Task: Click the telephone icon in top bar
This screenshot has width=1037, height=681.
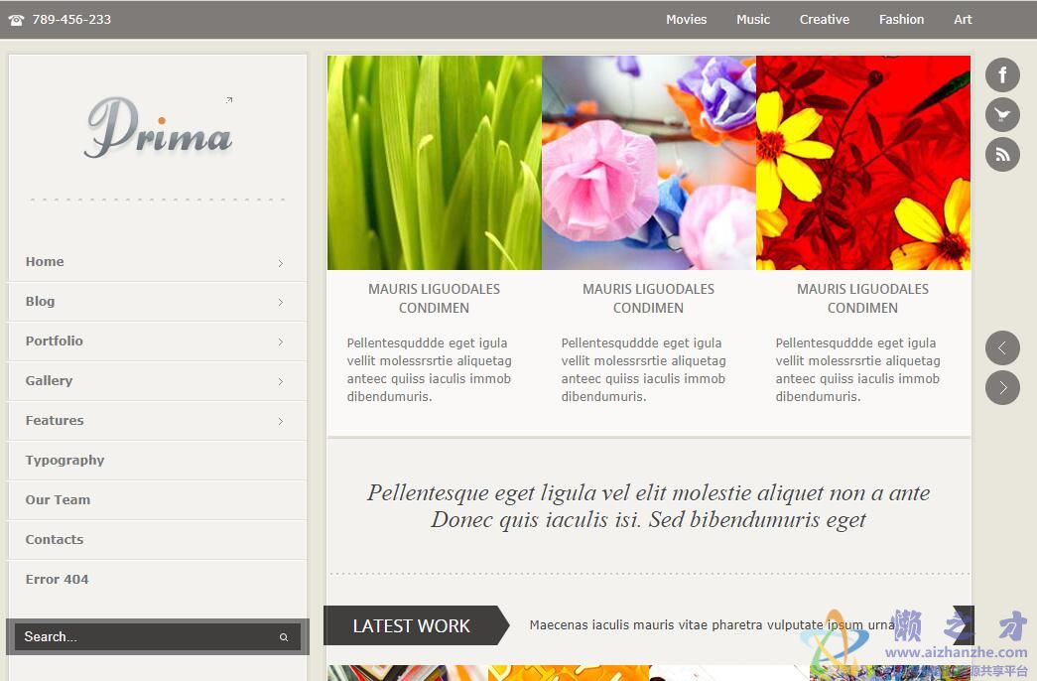Action: (16, 20)
